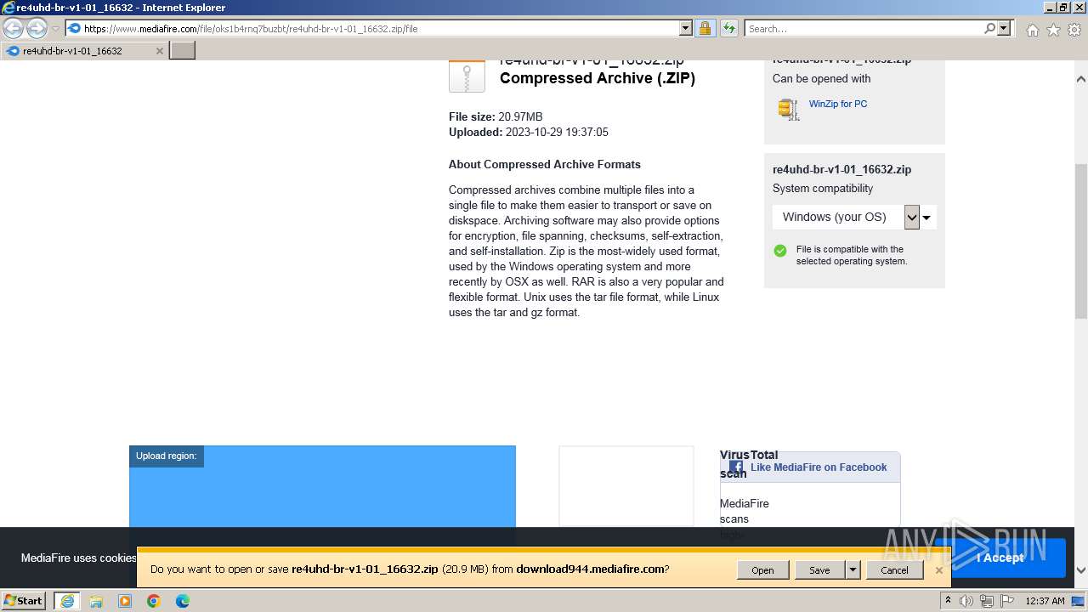Image resolution: width=1088 pixels, height=612 pixels.
Task: Show hidden tray icons arrow
Action: coord(948,601)
